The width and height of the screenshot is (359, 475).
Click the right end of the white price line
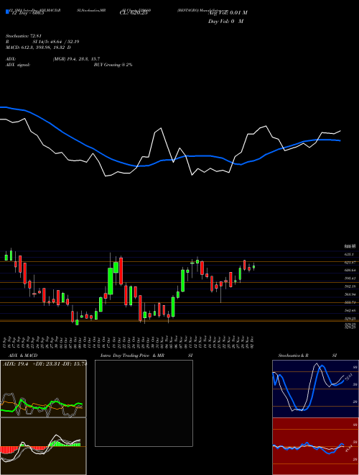click(340, 131)
